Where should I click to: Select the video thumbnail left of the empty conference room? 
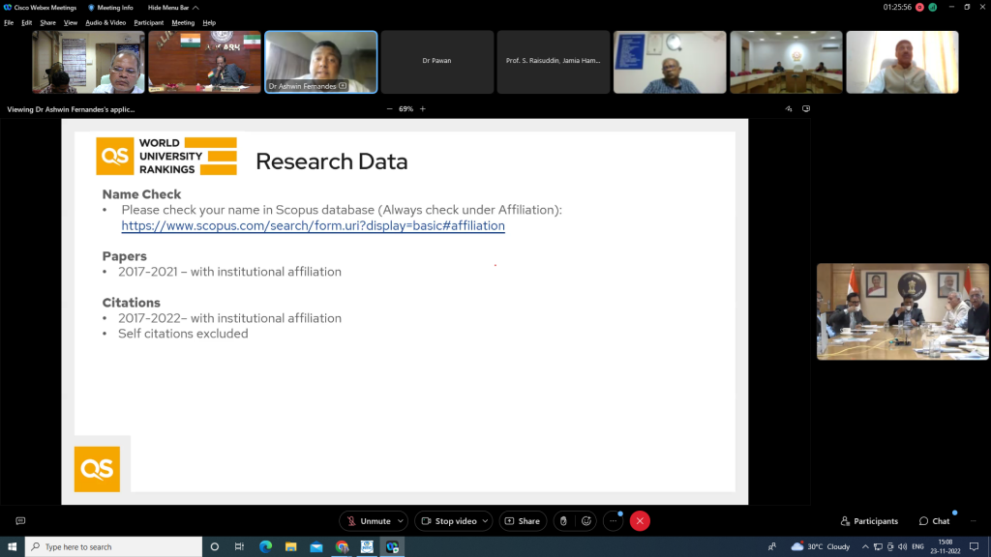point(670,62)
